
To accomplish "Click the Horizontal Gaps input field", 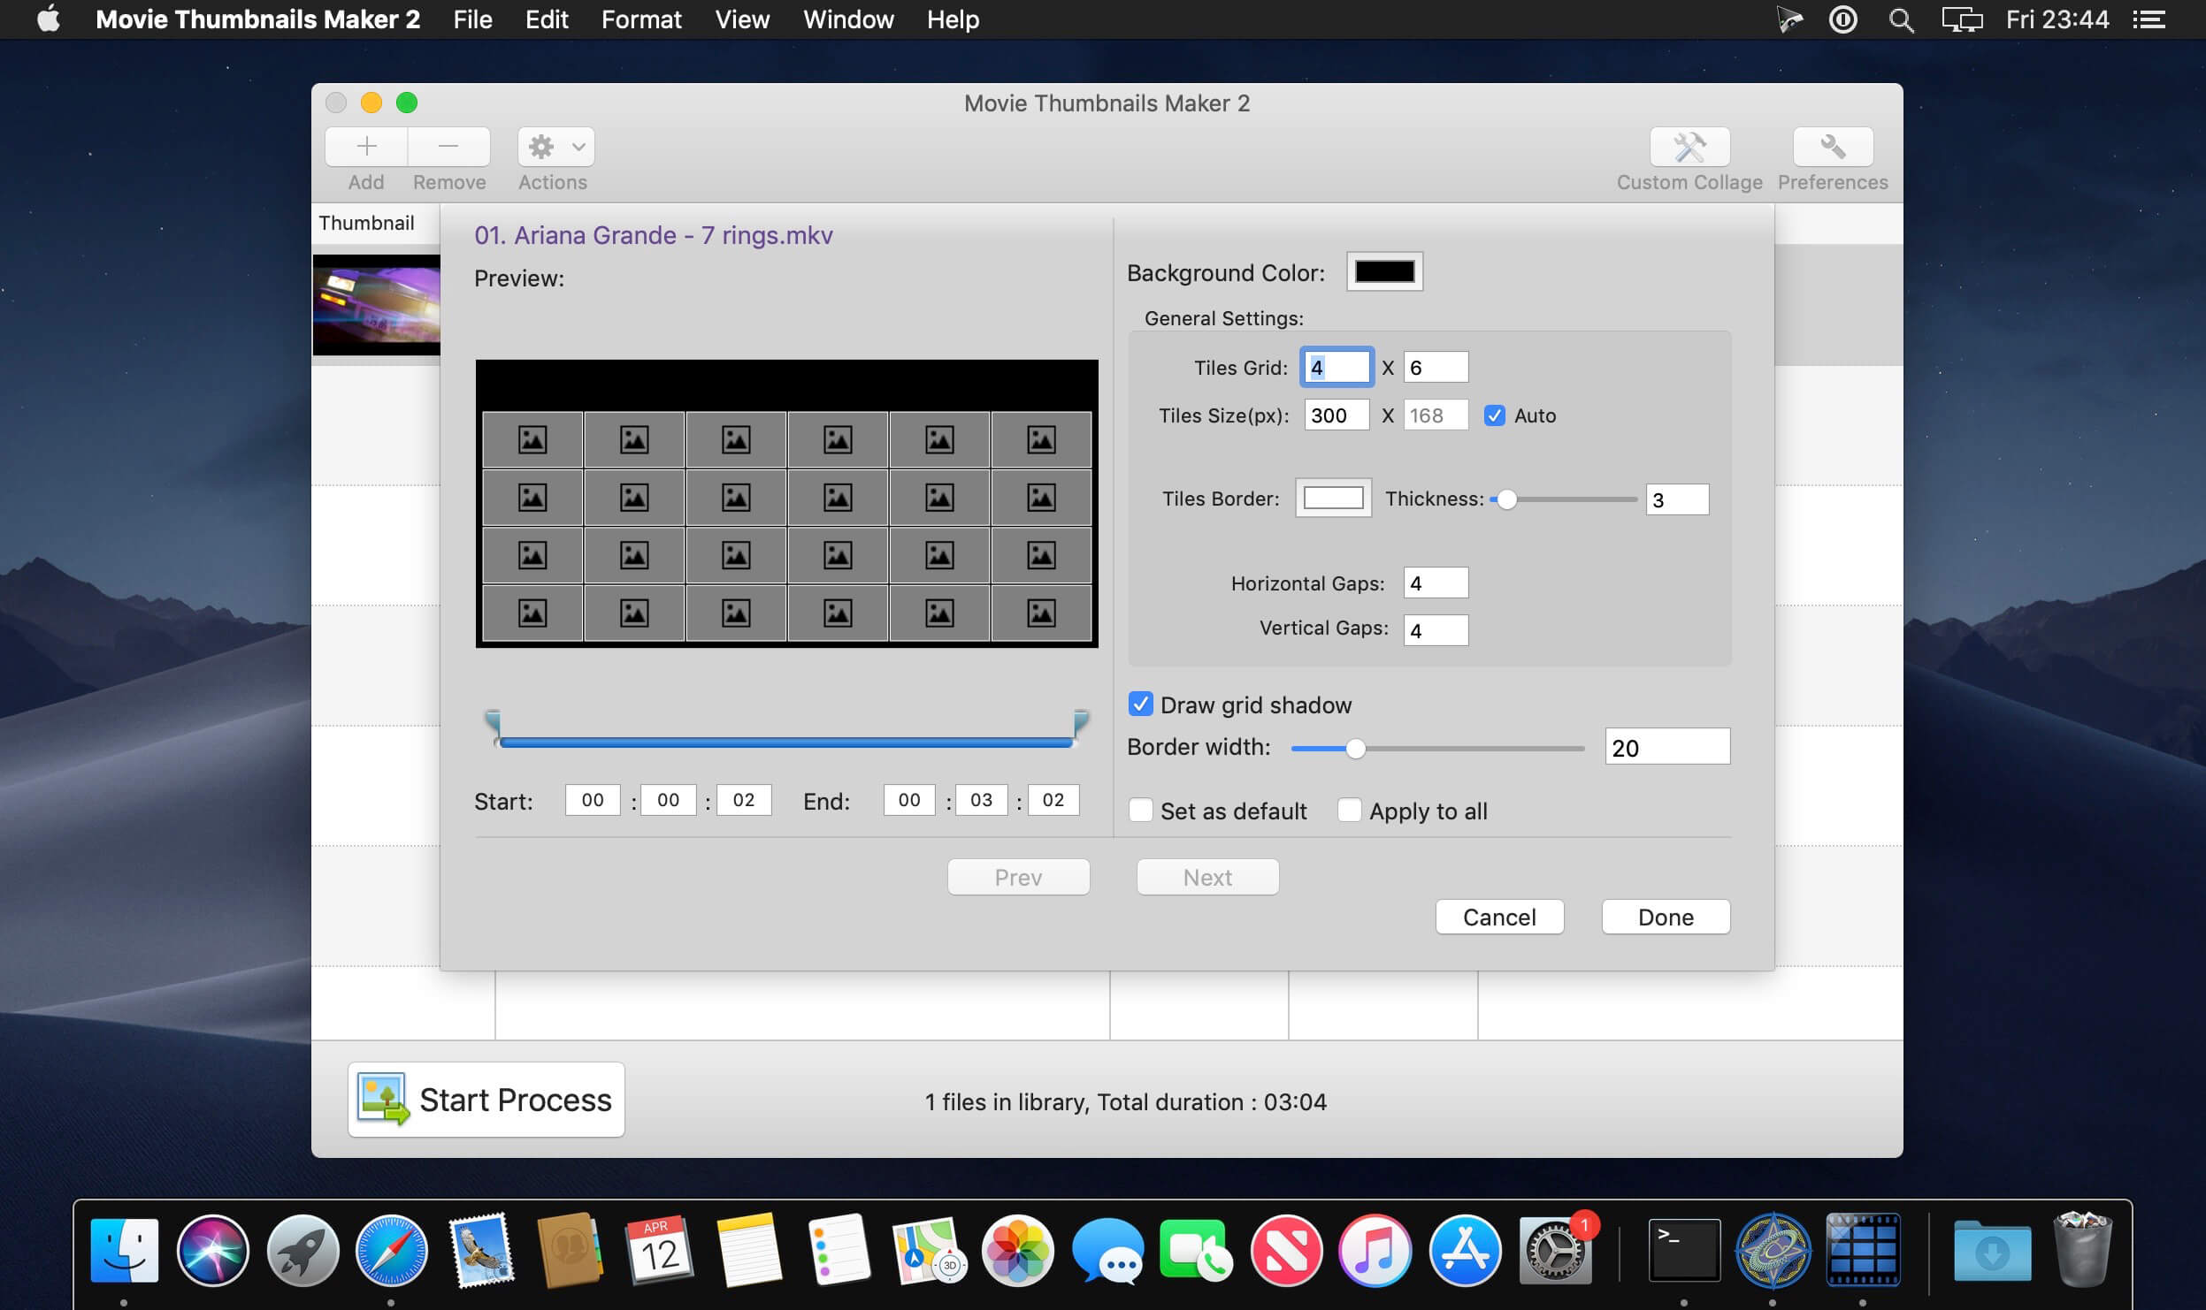I will click(1435, 583).
